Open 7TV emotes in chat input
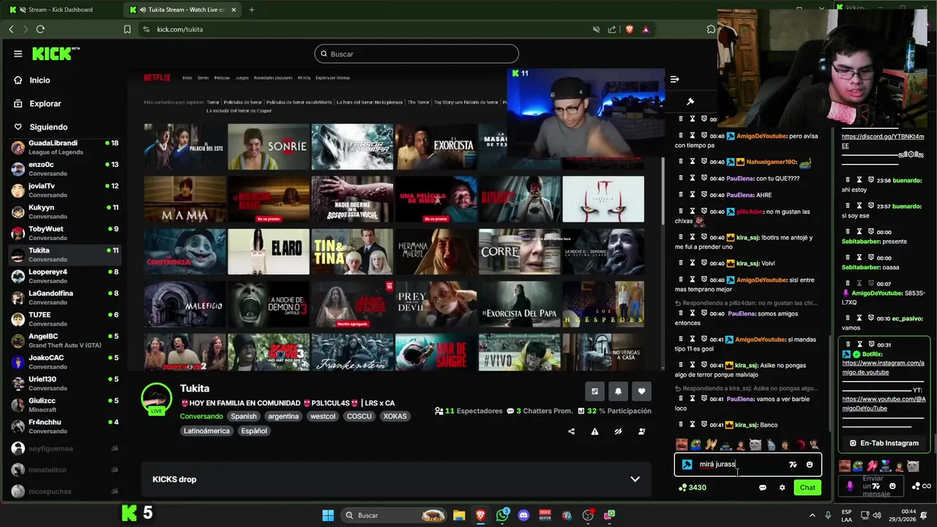 [x=793, y=465]
